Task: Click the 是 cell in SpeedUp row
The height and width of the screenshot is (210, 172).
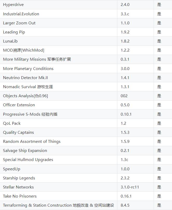Action: [x=159, y=169]
